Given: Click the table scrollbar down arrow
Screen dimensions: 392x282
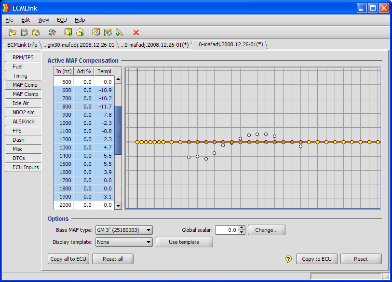Looking at the screenshot, I should (118, 205).
